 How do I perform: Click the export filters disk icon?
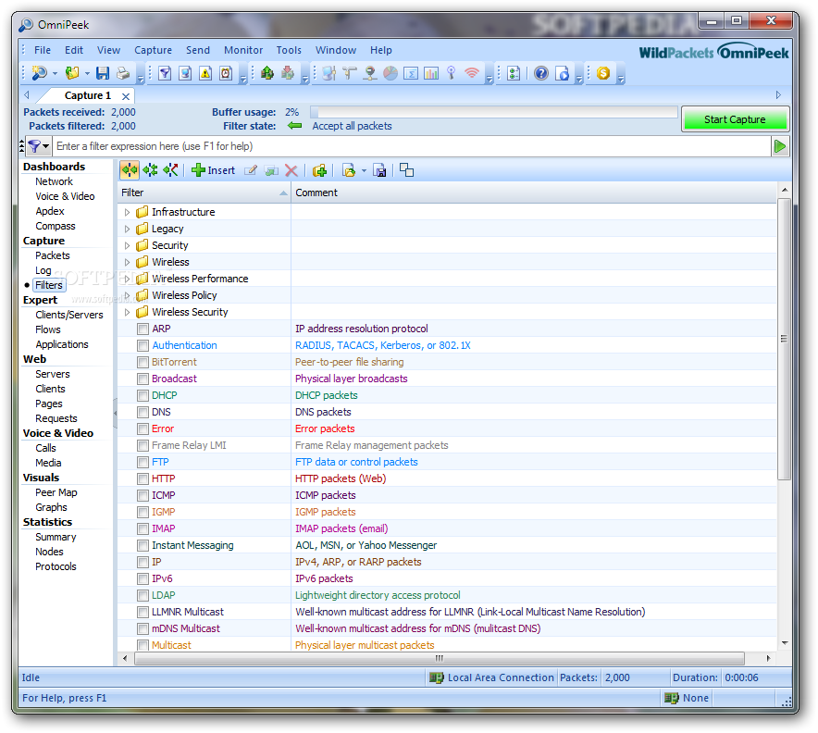(379, 170)
